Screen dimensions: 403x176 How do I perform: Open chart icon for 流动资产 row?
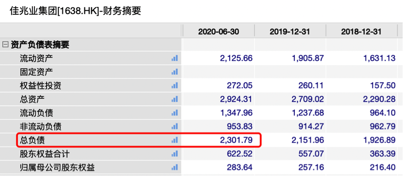(175, 58)
